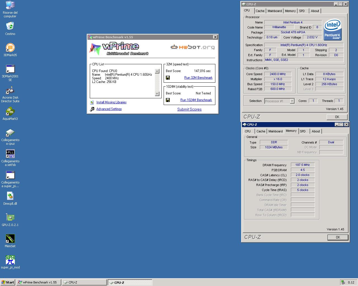Open Risorse del computer desktop icon
The width and height of the screenshot is (358, 286).
[10, 9]
